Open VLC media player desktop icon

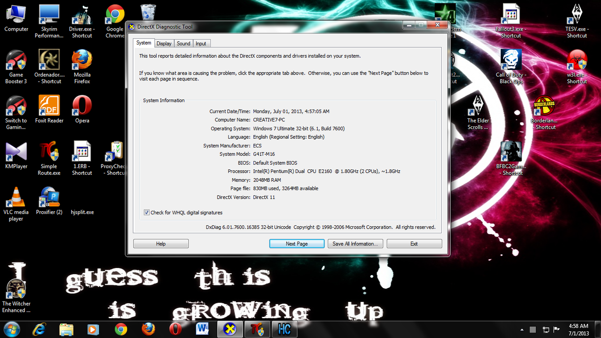pos(16,204)
